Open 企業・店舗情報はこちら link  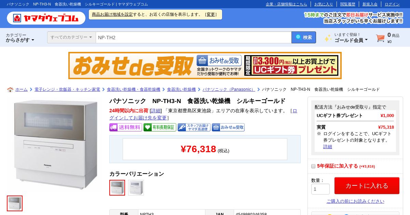pyautogui.click(x=286, y=4)
